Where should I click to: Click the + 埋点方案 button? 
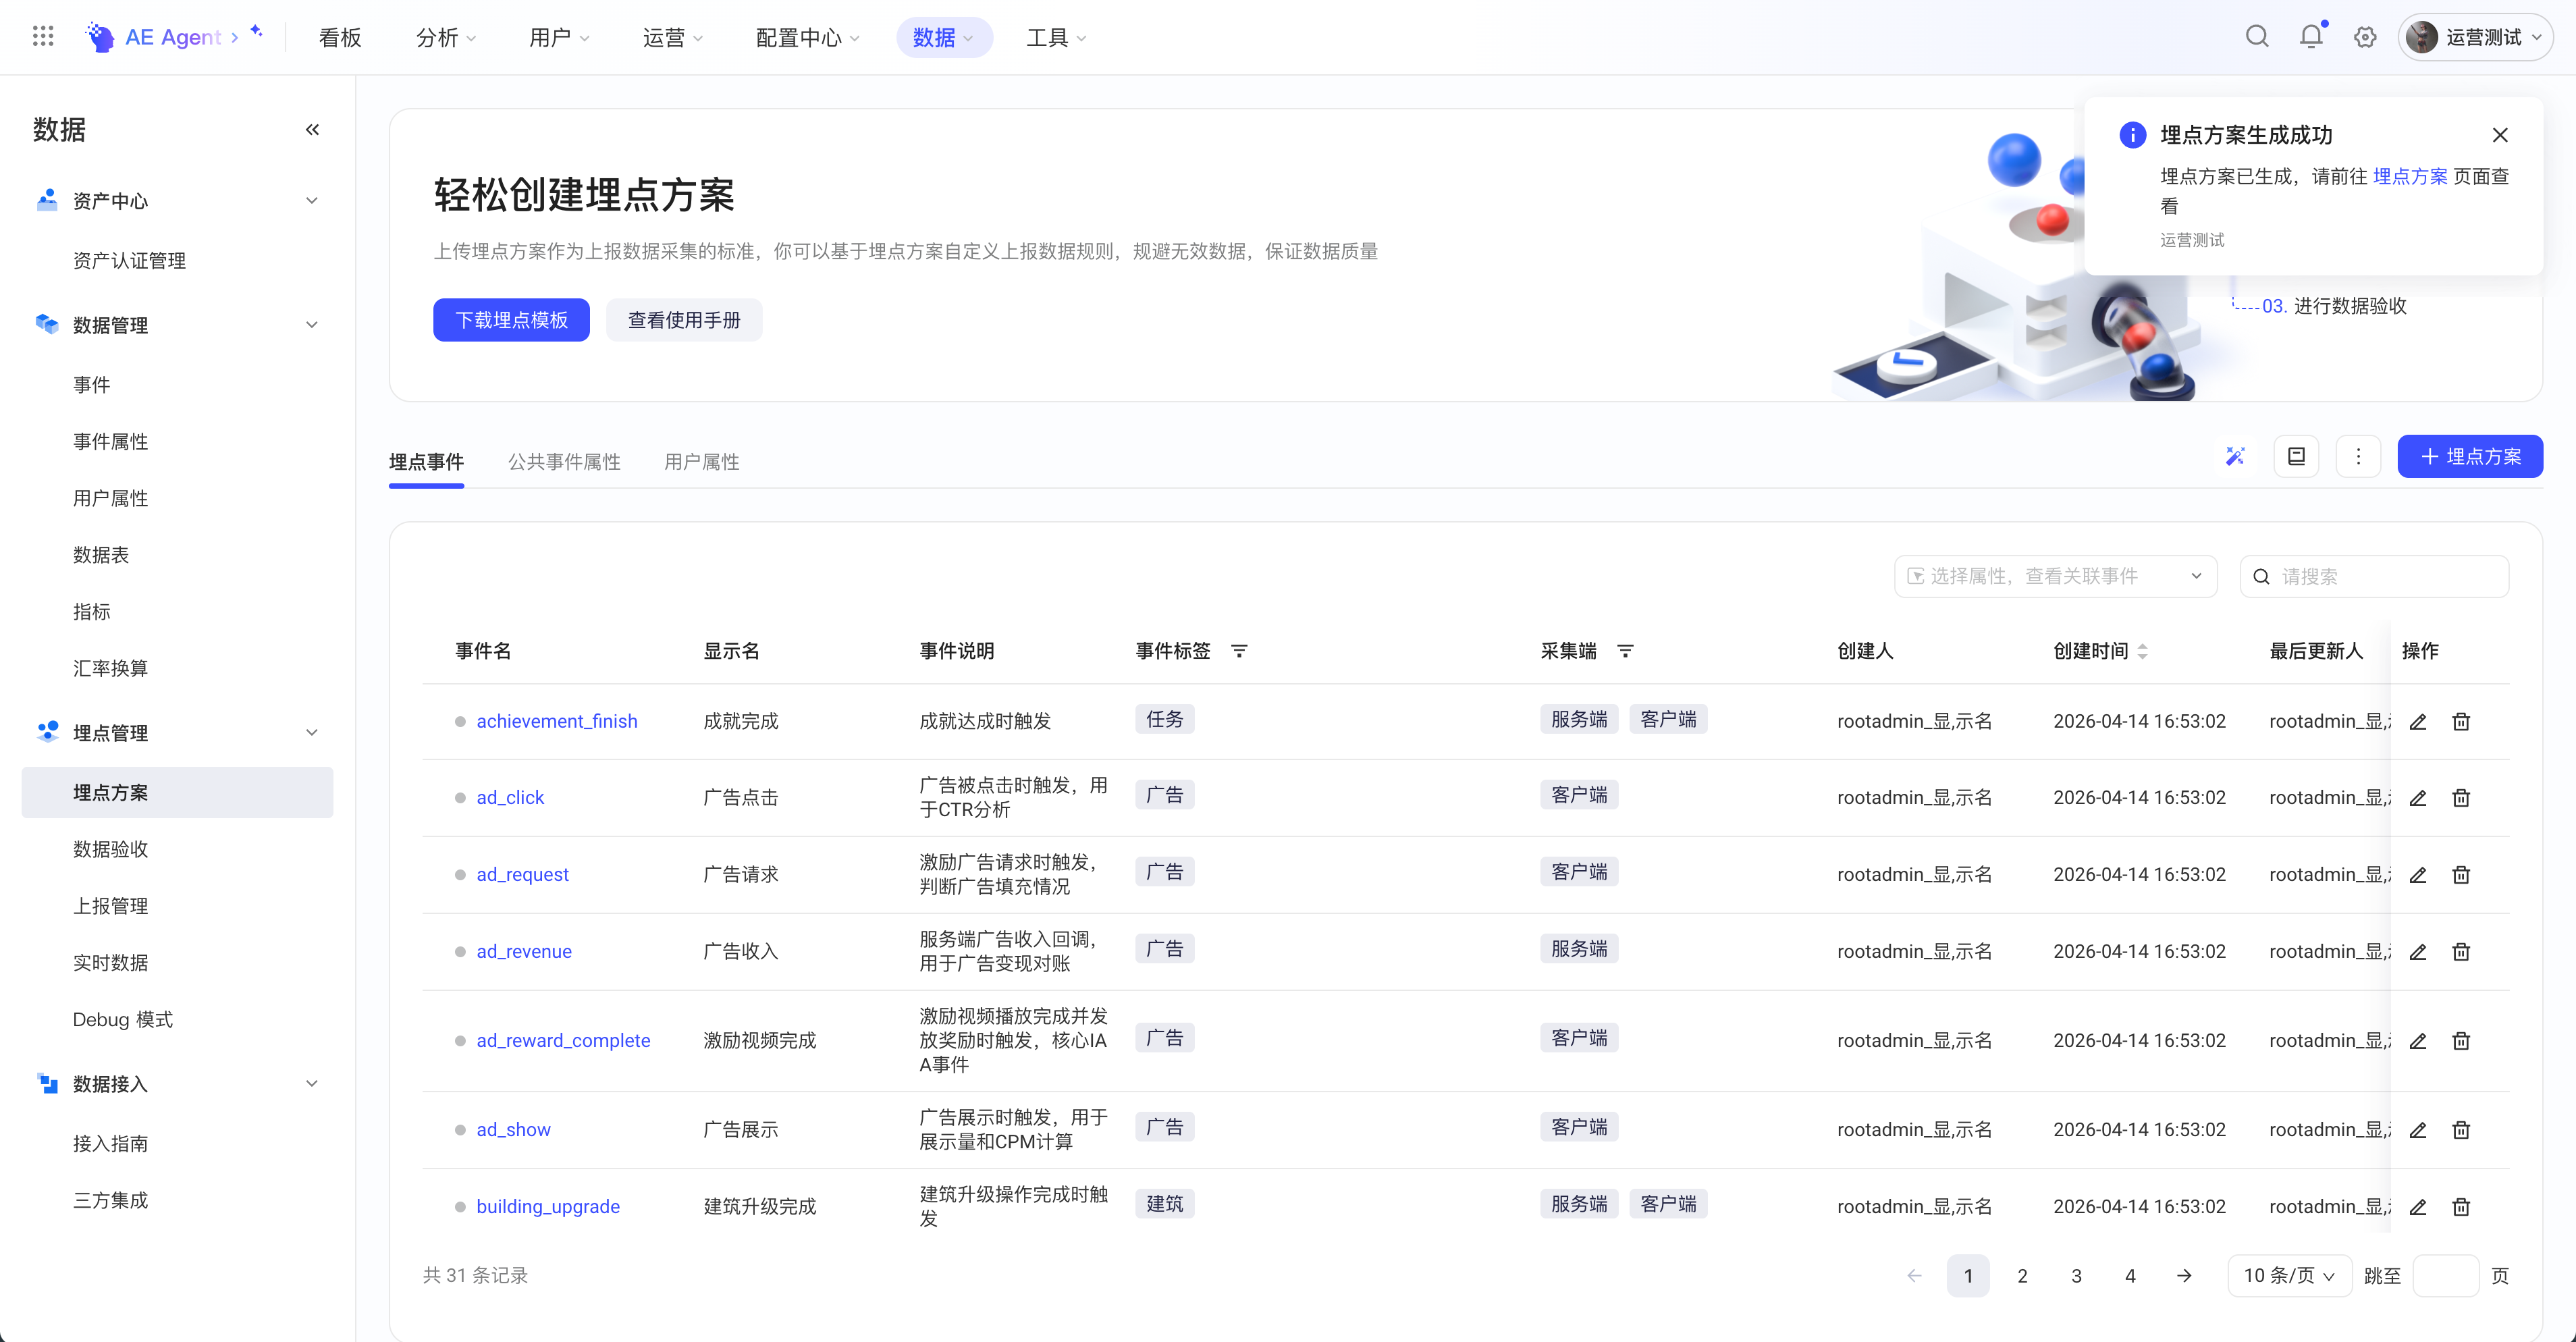click(2470, 457)
